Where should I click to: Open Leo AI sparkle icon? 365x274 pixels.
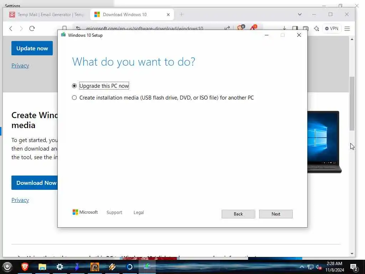pyautogui.click(x=317, y=29)
